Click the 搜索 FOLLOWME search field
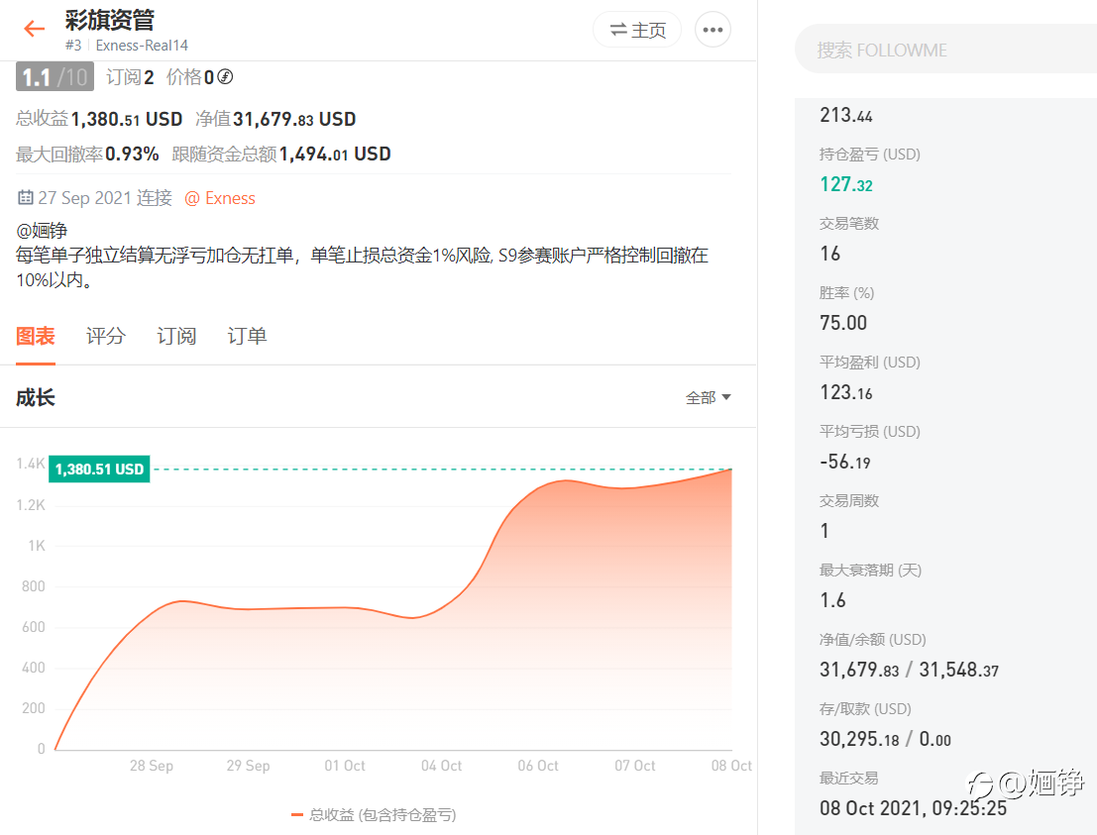 tap(946, 50)
